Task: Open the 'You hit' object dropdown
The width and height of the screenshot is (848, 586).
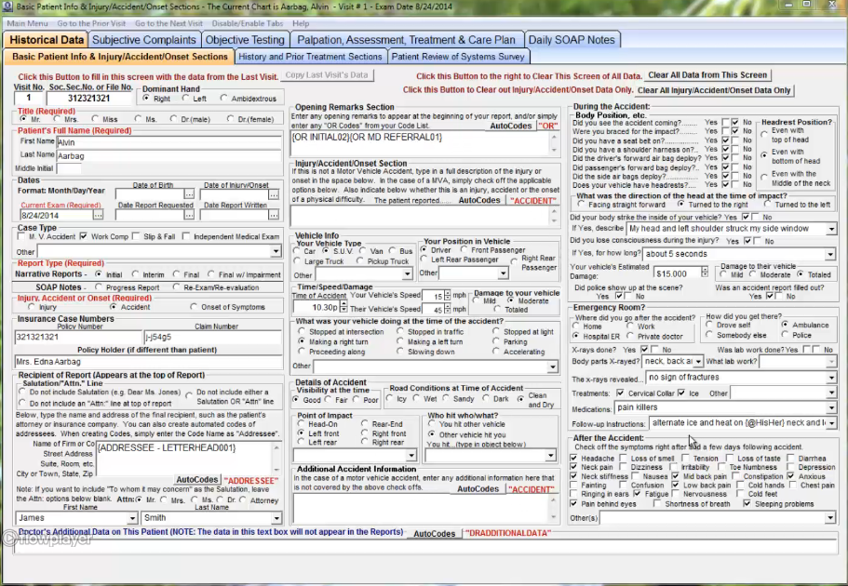Action: pos(550,456)
